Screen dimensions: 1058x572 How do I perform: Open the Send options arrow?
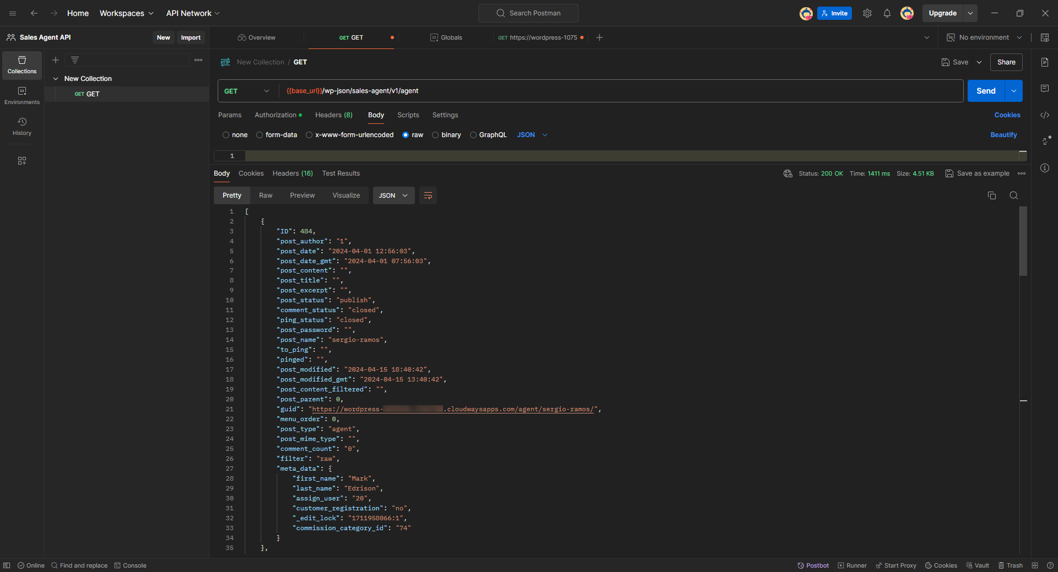pyautogui.click(x=1014, y=91)
